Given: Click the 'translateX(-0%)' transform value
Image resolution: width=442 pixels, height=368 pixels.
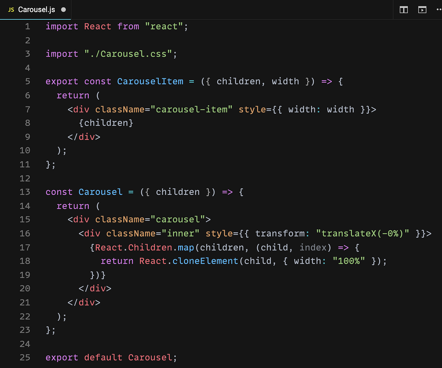Looking at the screenshot, I should point(363,234).
